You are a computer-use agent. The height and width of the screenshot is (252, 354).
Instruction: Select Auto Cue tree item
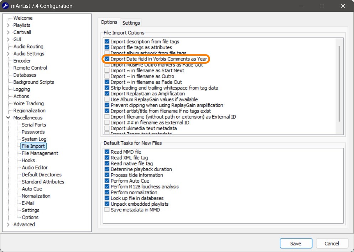(x=32, y=189)
